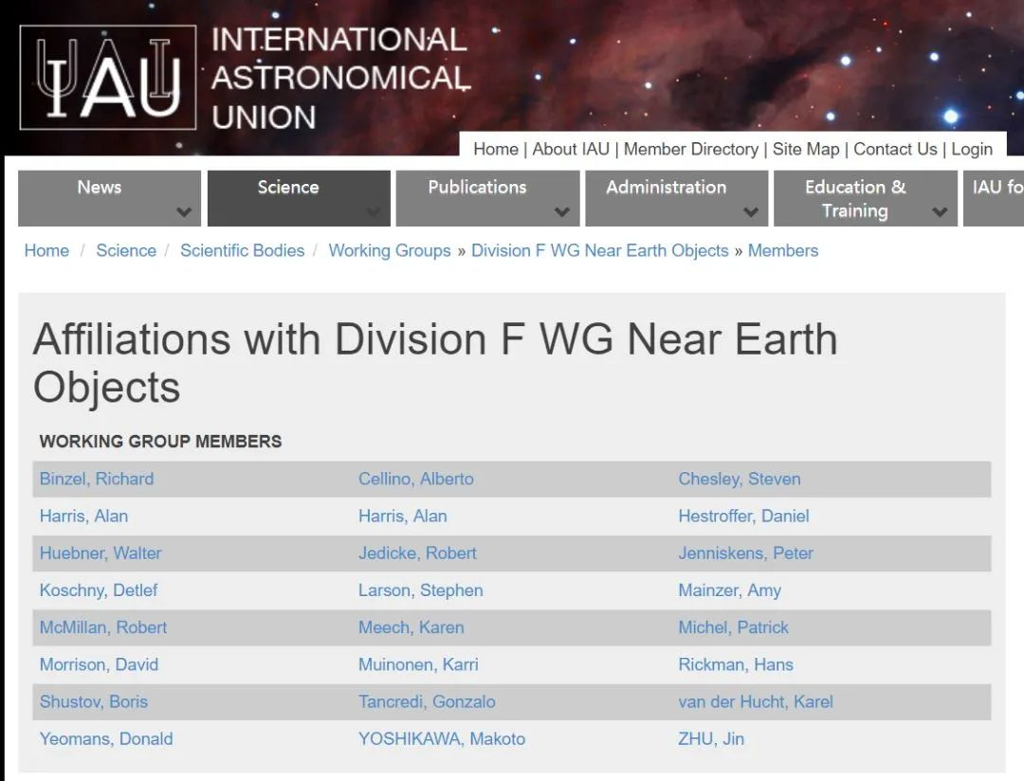Open member Jenniskens, Peter
Screen dimensions: 1024x781
point(745,554)
